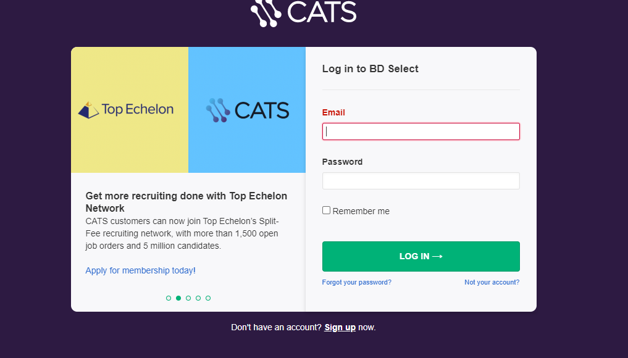Enable the Remember me checkbox

click(x=327, y=210)
